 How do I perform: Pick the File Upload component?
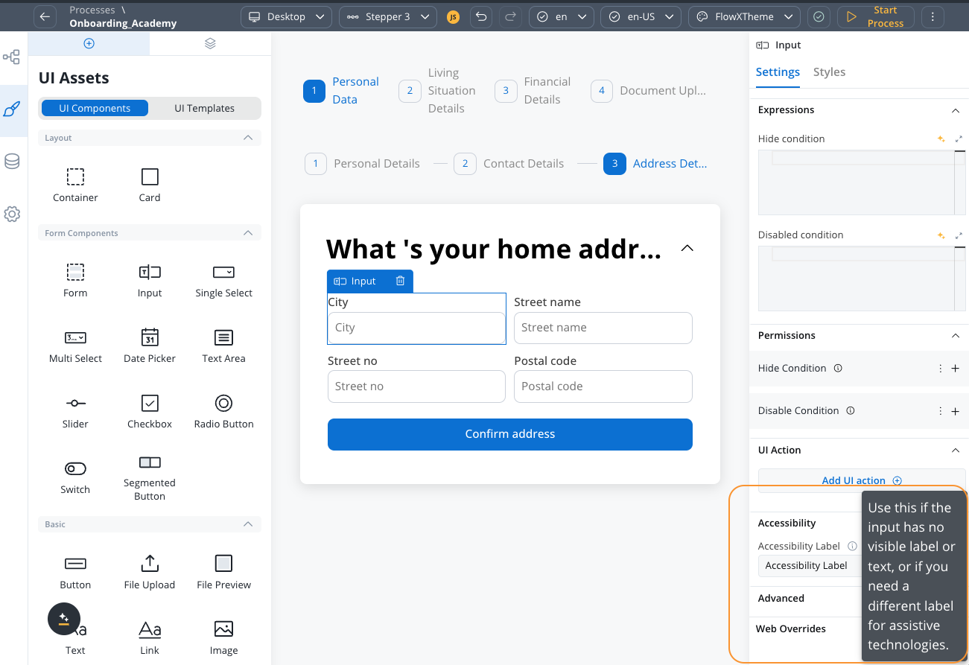click(150, 572)
